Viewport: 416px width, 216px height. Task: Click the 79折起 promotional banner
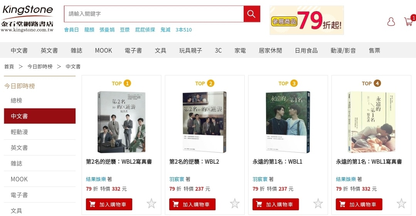307,20
